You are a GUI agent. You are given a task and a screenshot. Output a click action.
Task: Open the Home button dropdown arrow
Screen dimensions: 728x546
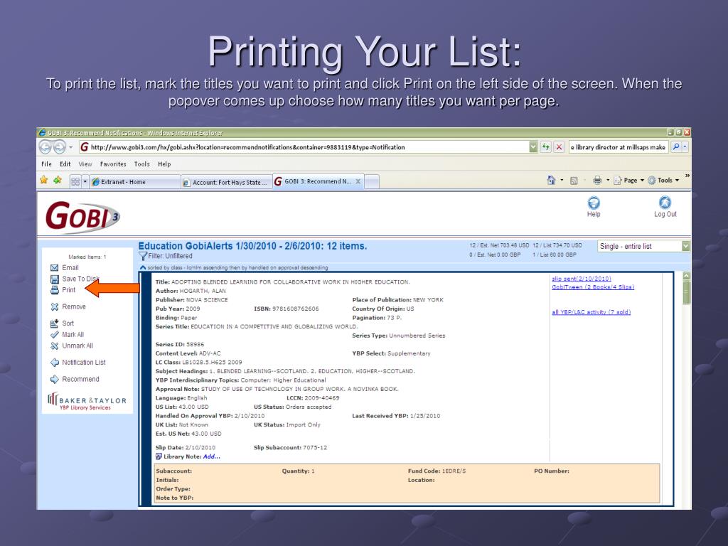click(x=562, y=180)
